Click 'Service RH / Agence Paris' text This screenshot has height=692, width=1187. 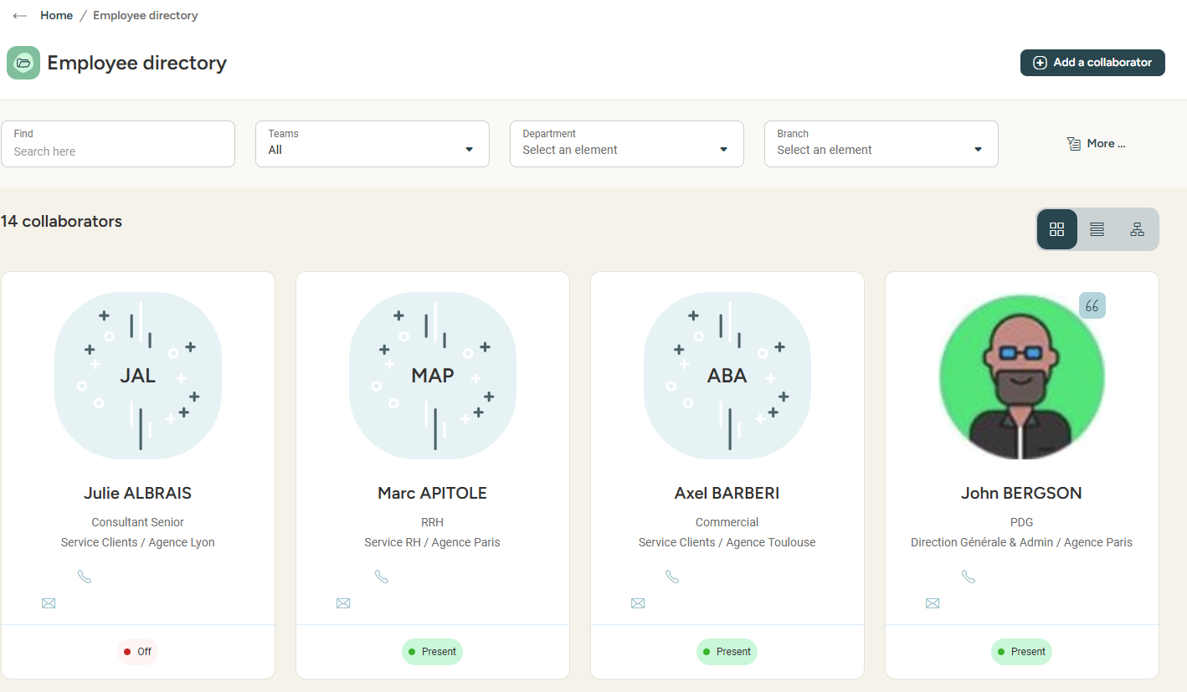(433, 542)
